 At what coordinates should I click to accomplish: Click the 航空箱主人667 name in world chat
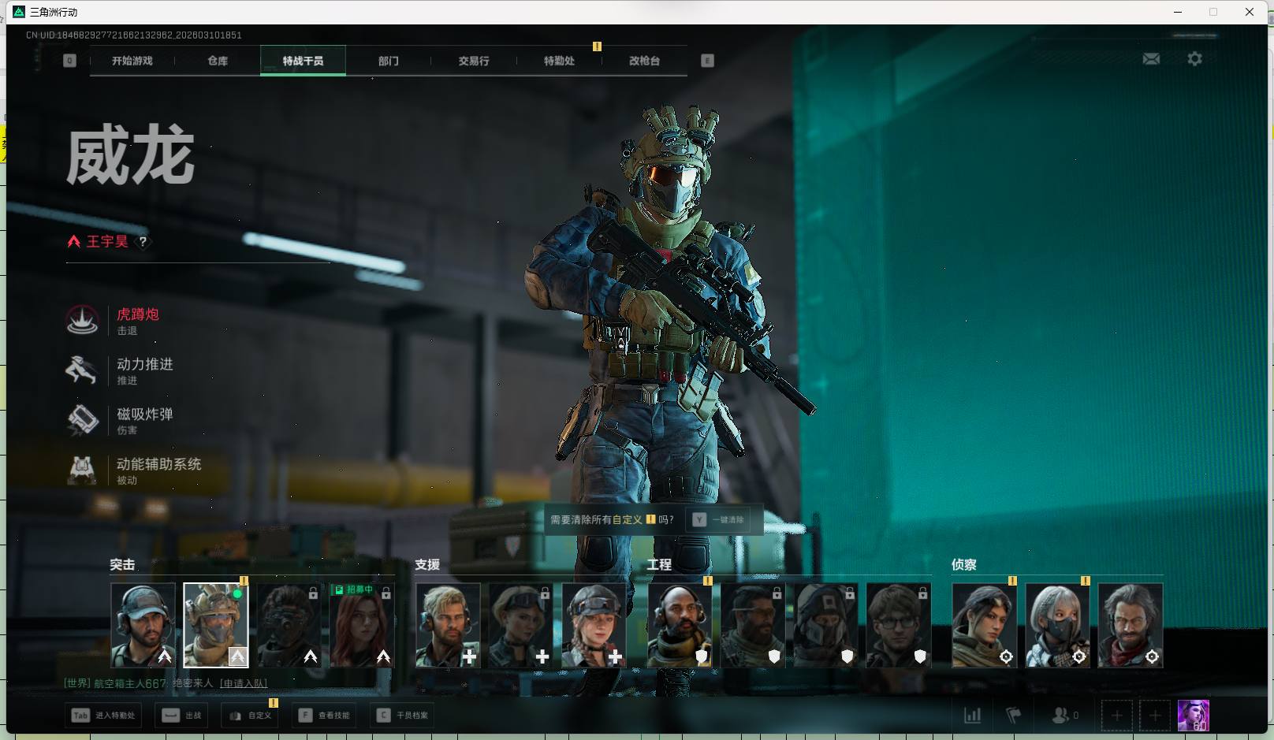(x=130, y=683)
